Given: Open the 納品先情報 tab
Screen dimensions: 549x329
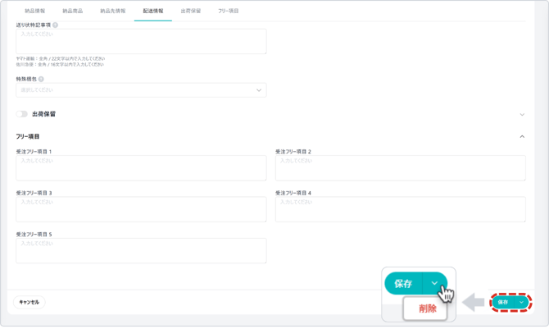Looking at the screenshot, I should pos(113,11).
